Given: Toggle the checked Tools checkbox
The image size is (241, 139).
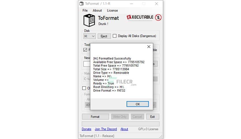Looking at the screenshot, I should tap(85, 50).
